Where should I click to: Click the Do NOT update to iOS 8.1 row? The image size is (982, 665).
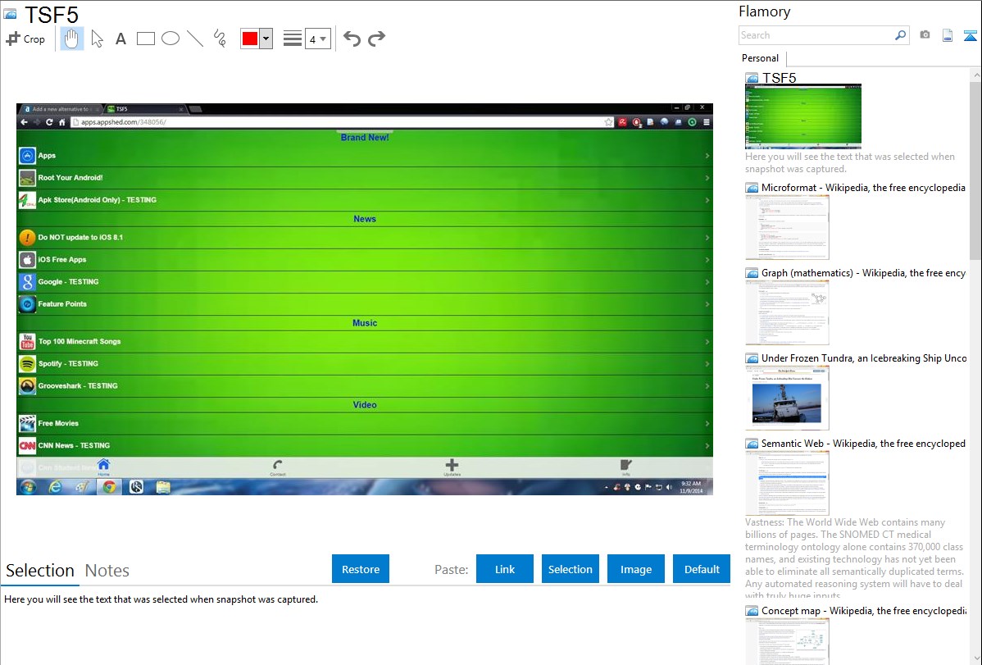pyautogui.click(x=365, y=238)
